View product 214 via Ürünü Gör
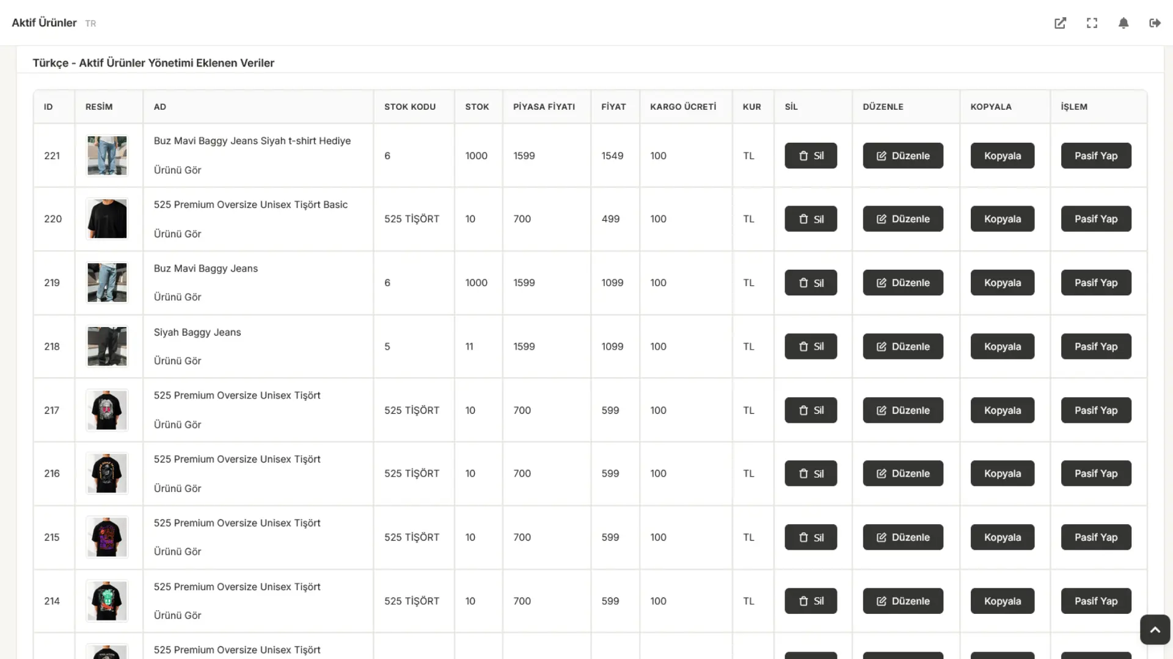 point(177,616)
